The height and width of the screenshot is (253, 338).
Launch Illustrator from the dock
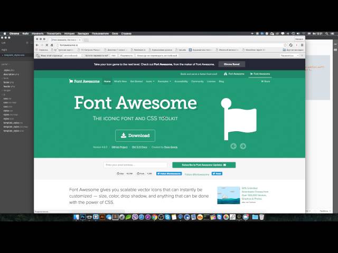(x=102, y=217)
